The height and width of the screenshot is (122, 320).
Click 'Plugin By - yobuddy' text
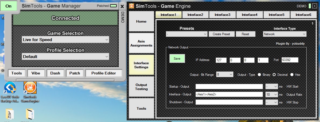(x=290, y=44)
